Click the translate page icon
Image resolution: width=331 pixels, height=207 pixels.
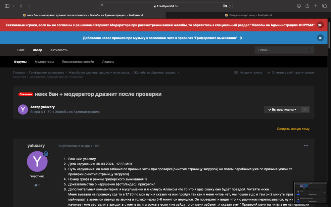225,6
